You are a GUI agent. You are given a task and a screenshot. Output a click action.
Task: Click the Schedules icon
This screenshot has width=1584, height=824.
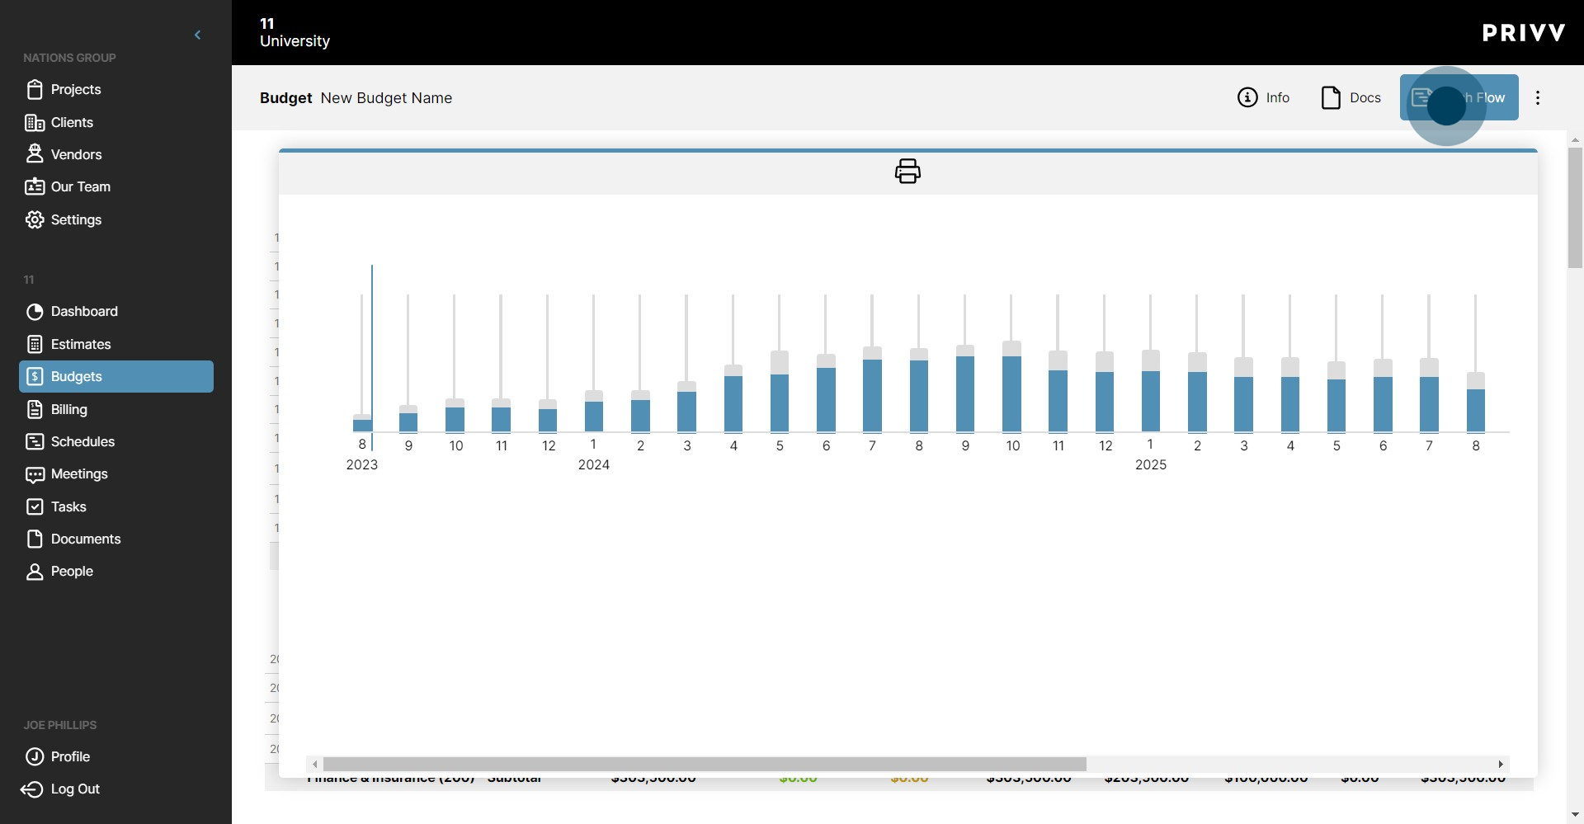tap(35, 441)
